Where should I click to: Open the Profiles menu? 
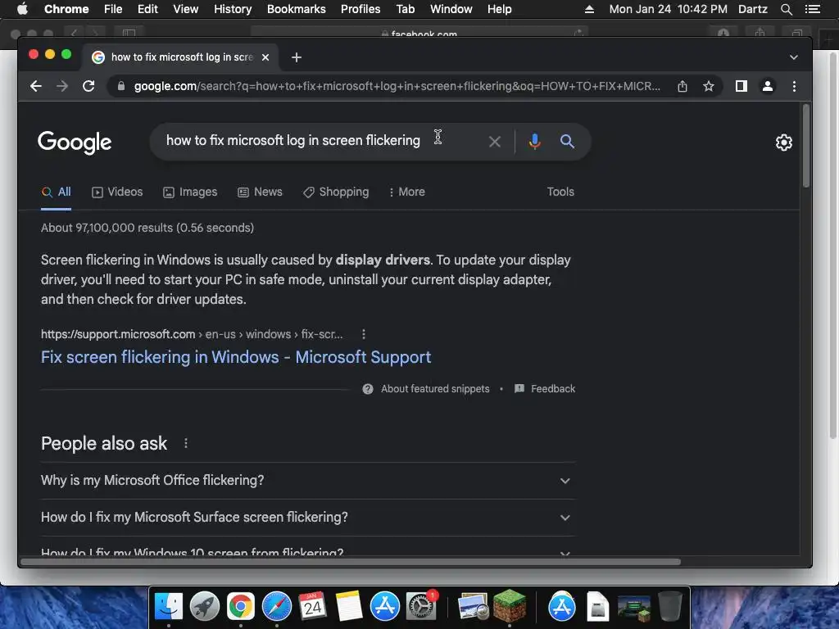coord(361,9)
